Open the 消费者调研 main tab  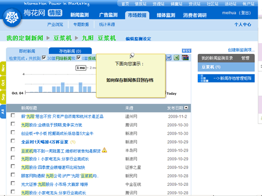click(x=195, y=15)
